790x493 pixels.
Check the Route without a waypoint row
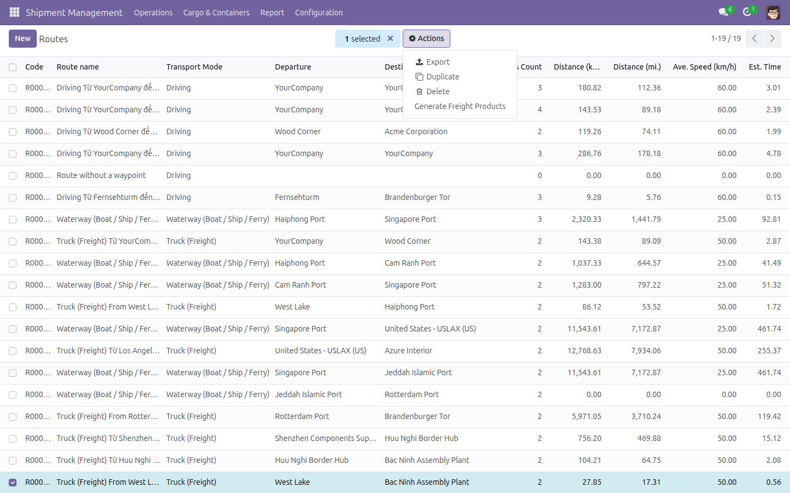13,176
